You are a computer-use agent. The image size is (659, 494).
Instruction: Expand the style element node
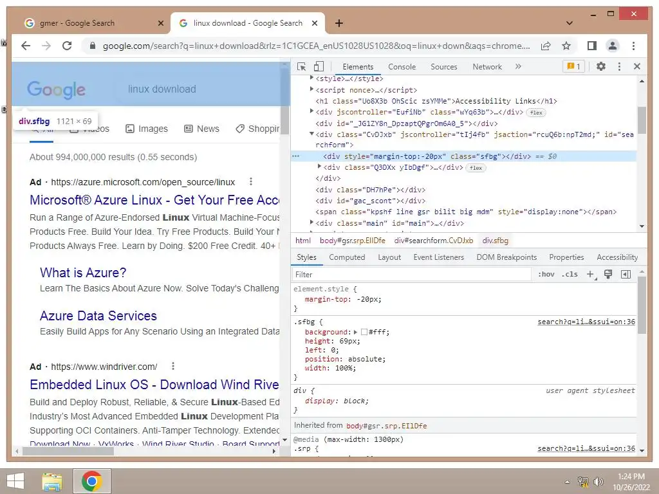(x=311, y=78)
